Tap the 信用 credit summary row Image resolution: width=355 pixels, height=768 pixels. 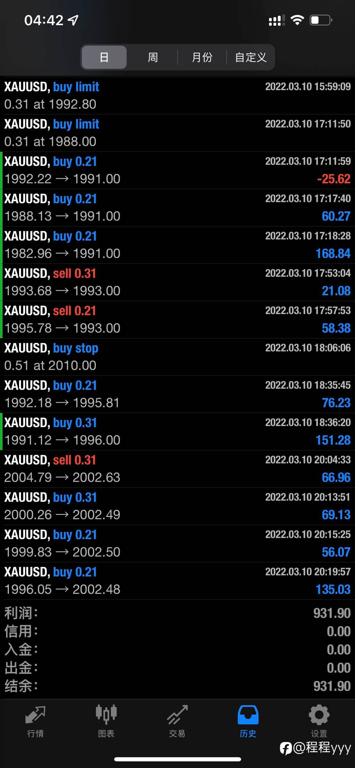[x=177, y=632]
